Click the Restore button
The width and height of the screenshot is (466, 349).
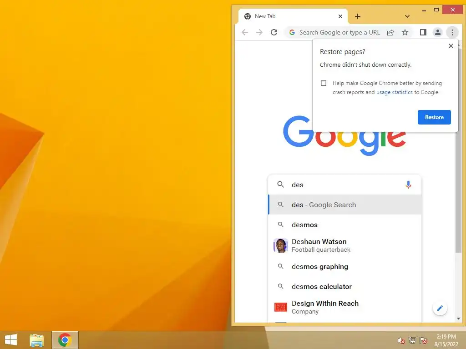click(434, 117)
